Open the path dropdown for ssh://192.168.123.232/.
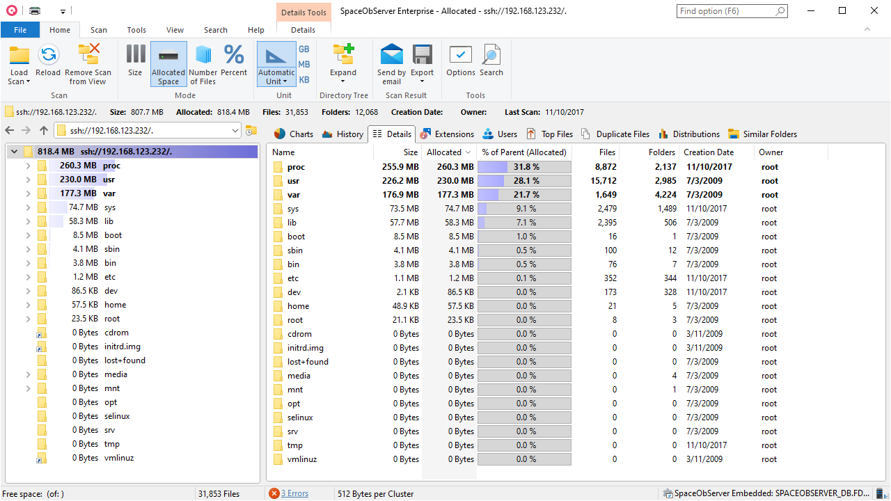Screen dimensions: 891x501 [x=234, y=130]
